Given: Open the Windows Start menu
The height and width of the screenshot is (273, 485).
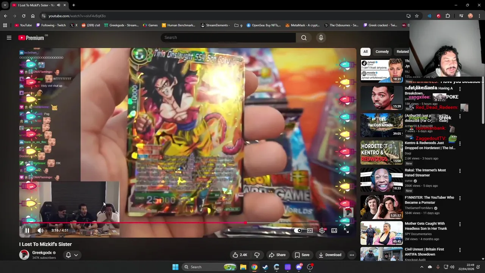Looking at the screenshot, I should [175, 267].
